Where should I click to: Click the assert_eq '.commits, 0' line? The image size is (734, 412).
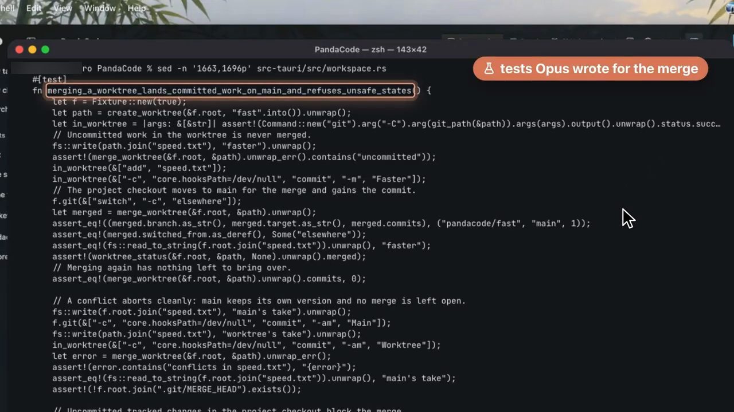pyautogui.click(x=209, y=279)
